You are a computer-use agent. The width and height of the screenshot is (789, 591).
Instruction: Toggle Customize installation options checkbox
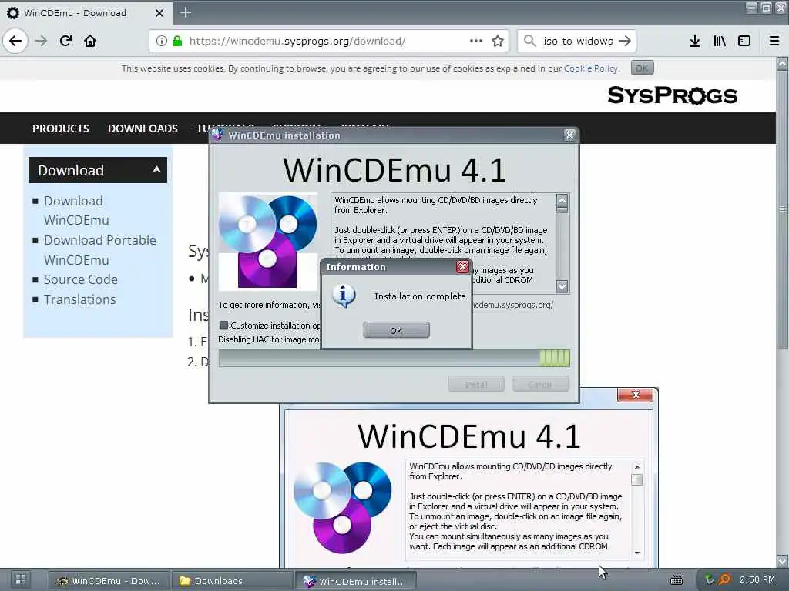pyautogui.click(x=224, y=326)
